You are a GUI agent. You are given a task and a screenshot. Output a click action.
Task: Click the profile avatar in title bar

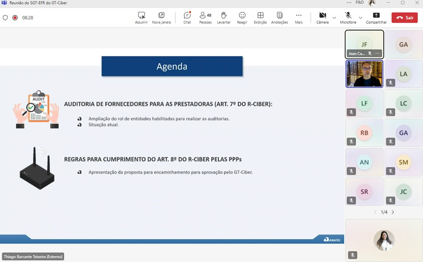point(372,3)
